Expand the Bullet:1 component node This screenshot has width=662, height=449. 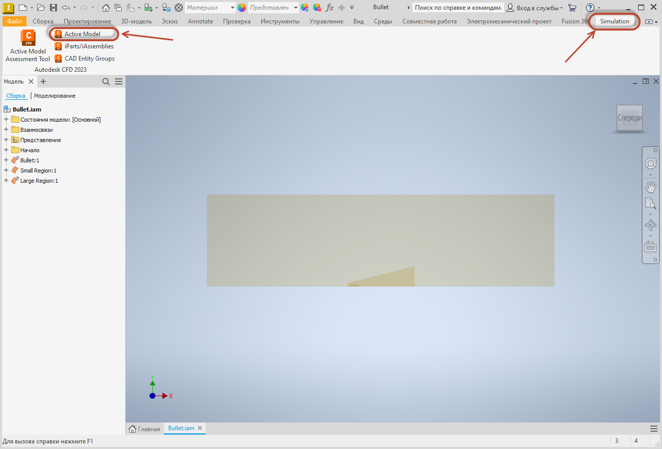pyautogui.click(x=6, y=160)
